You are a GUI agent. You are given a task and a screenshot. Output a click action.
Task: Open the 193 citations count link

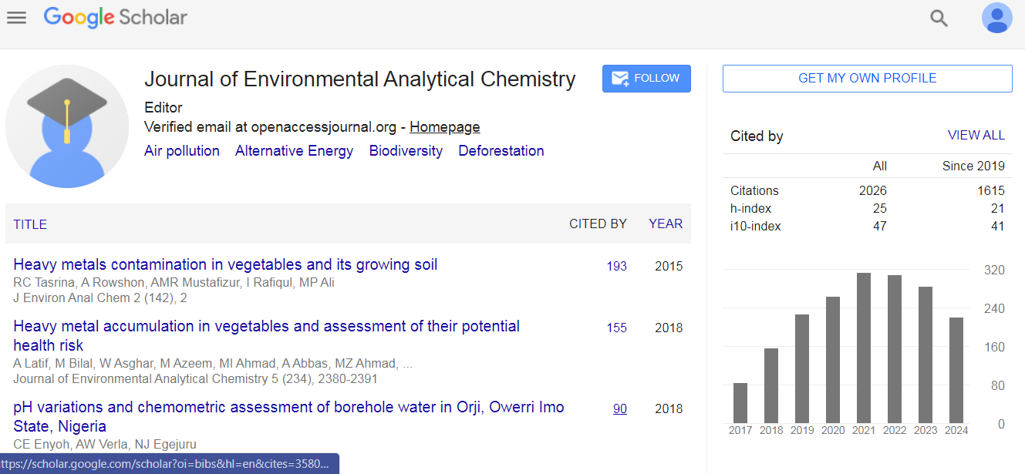pos(616,266)
